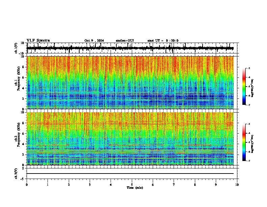Click the ch.1 "Frequency (kHz)" axis label
The image size is (267, 207).
point(19,79)
